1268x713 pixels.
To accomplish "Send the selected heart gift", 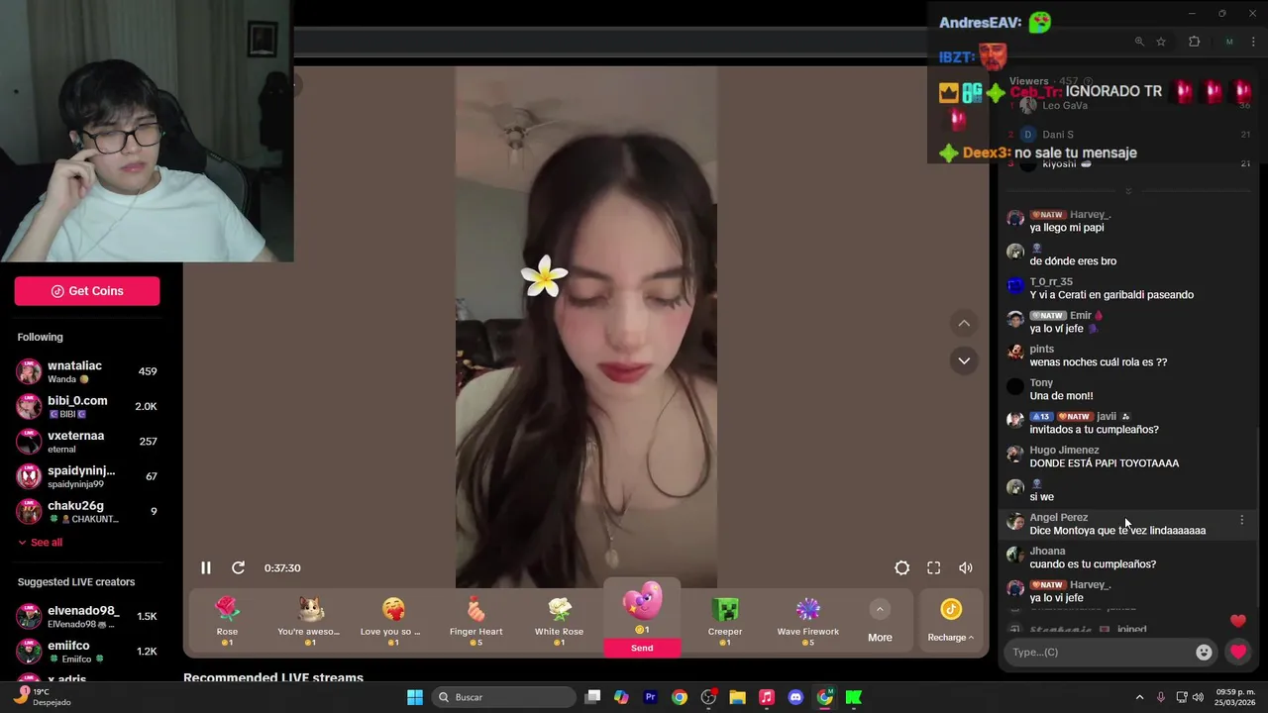I will (x=642, y=648).
